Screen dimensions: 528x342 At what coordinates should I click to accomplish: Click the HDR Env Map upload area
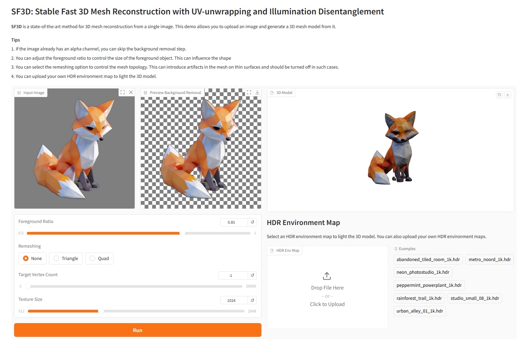point(327,290)
